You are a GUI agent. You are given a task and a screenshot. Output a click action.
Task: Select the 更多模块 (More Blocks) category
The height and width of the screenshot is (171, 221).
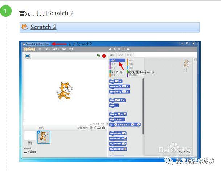(x=132, y=75)
